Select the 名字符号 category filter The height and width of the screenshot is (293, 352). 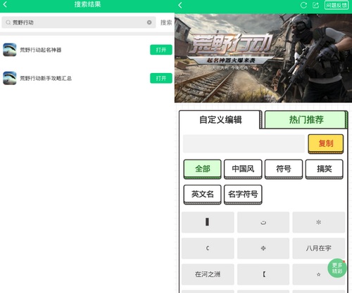243,194
